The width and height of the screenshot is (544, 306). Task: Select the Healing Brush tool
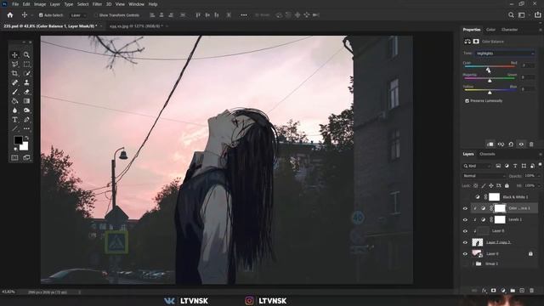point(14,82)
